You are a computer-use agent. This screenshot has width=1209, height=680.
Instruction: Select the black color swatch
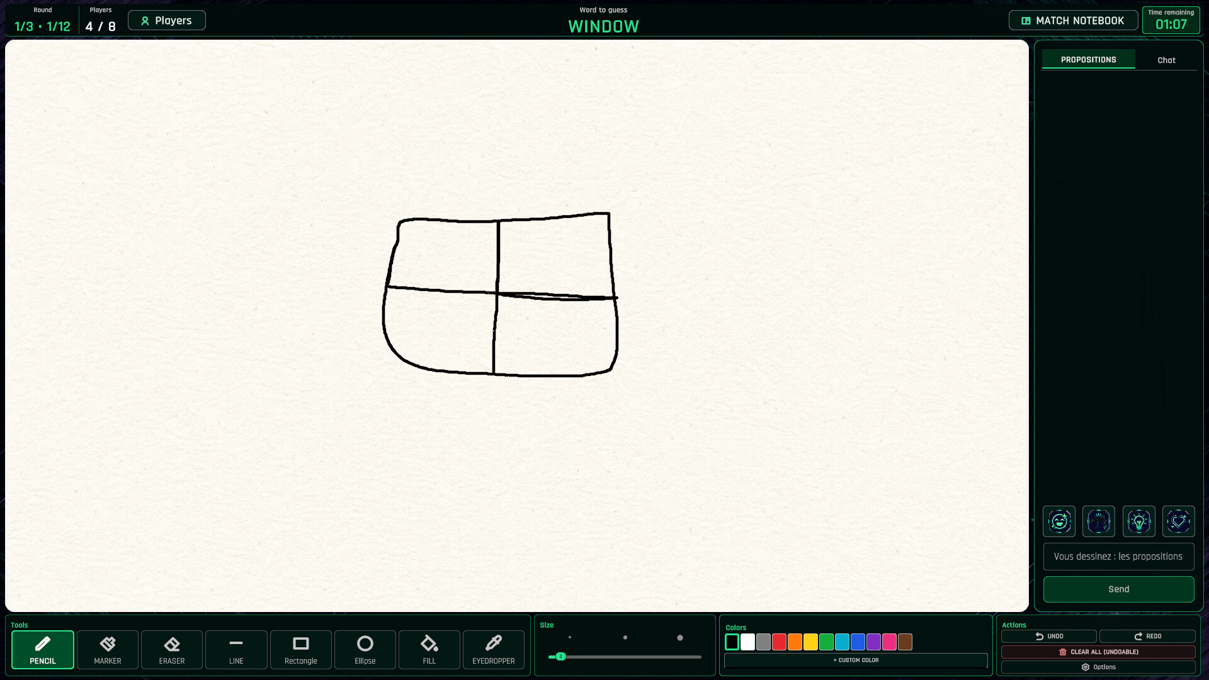[732, 642]
